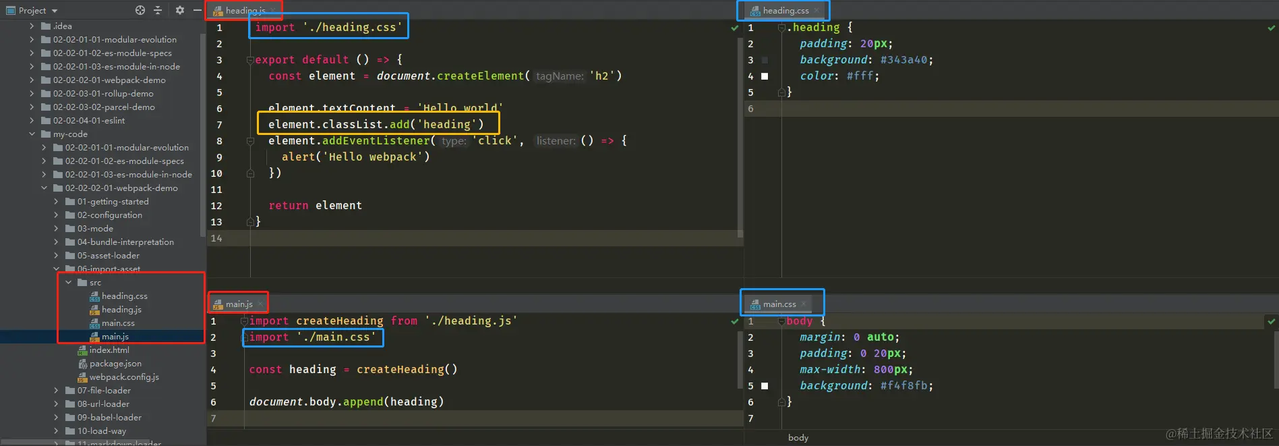The height and width of the screenshot is (446, 1279).
Task: Click the #343a40 color swatch in heading.css gutter
Action: tap(765, 60)
